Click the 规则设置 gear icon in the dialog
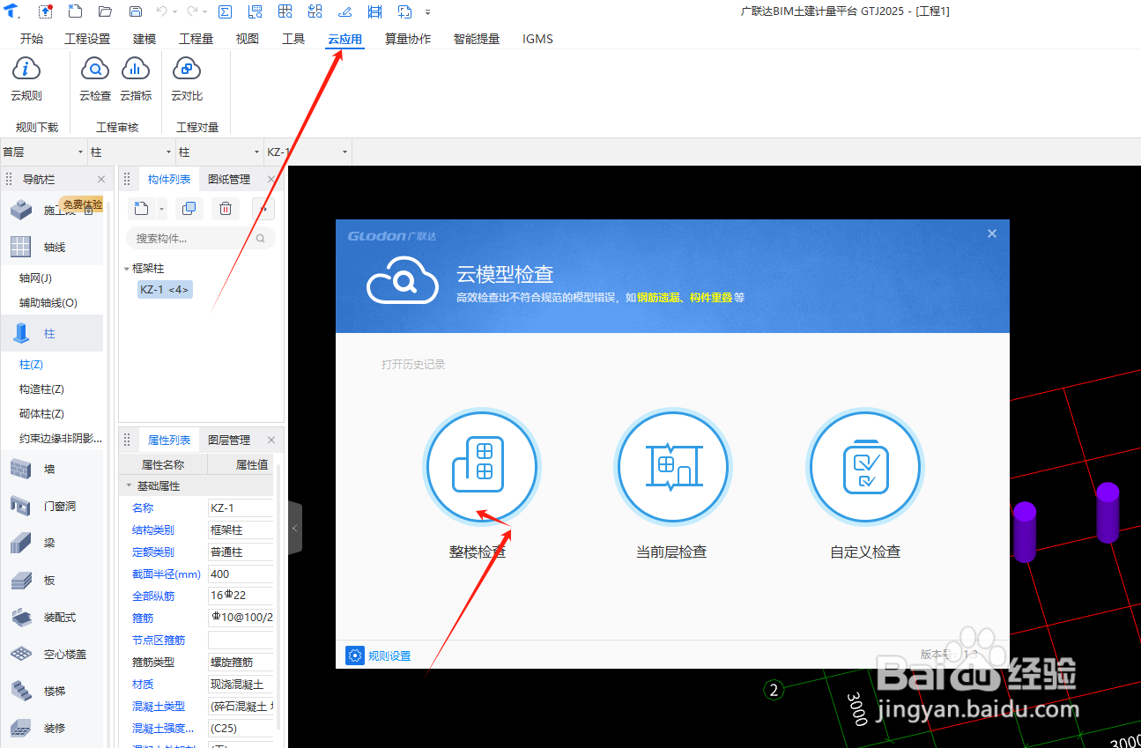 (354, 655)
